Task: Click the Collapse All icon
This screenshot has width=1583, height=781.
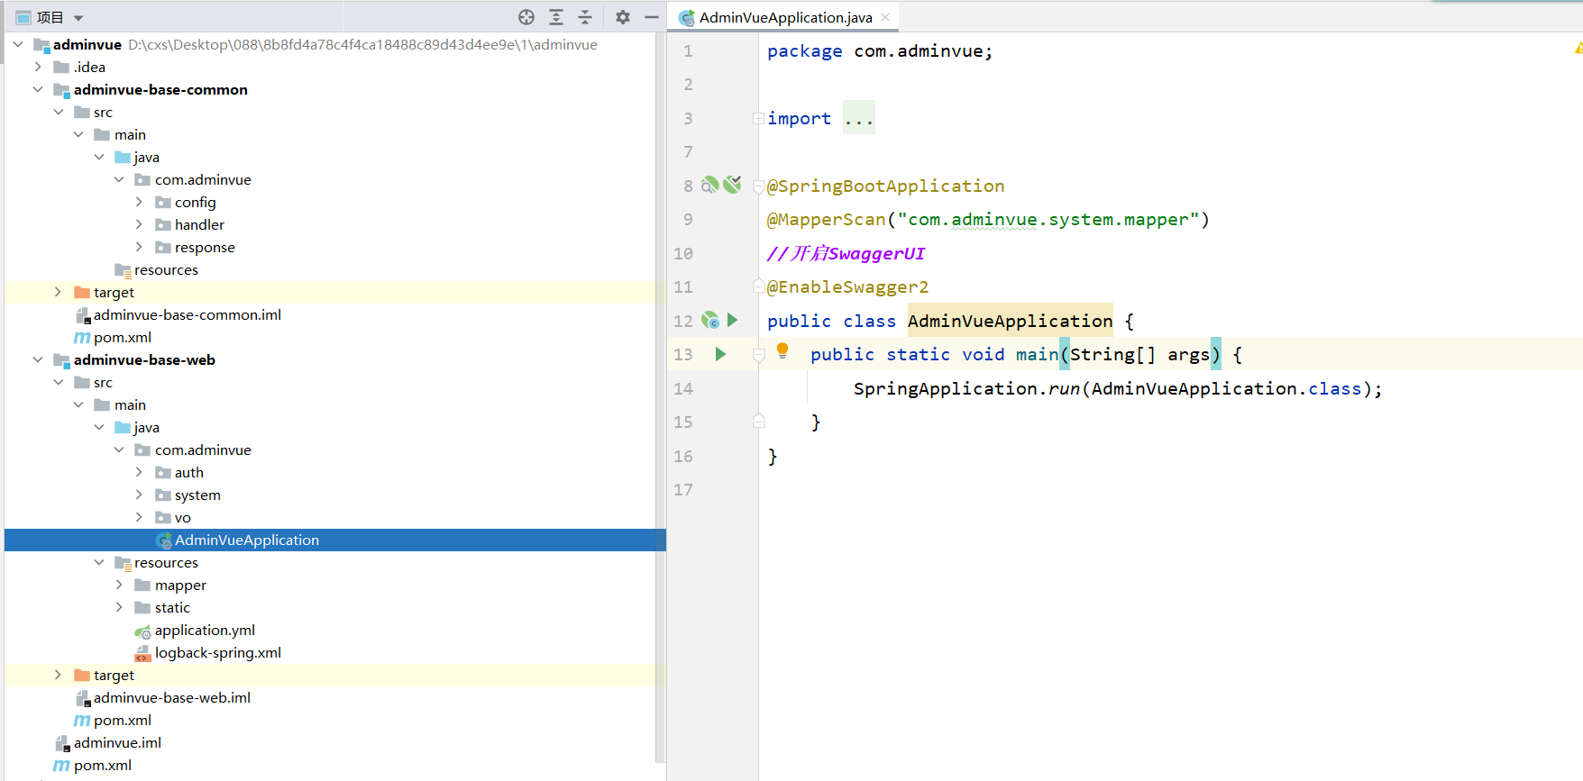Action: (585, 17)
